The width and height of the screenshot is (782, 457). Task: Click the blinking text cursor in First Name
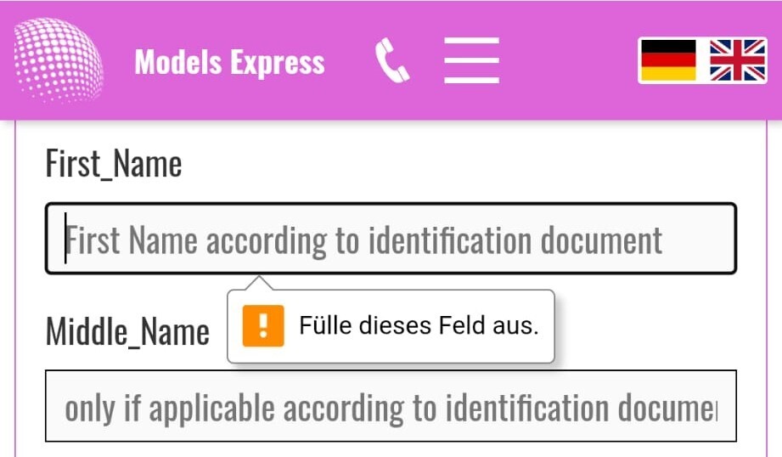point(66,239)
